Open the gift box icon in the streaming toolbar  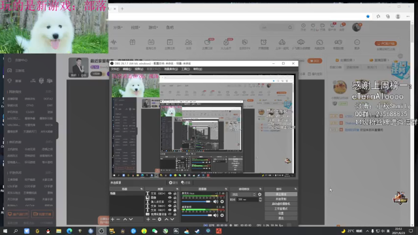click(133, 42)
